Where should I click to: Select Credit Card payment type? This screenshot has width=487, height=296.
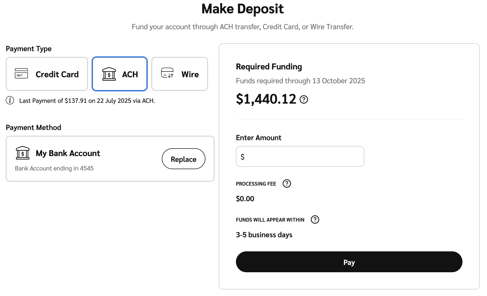47,74
